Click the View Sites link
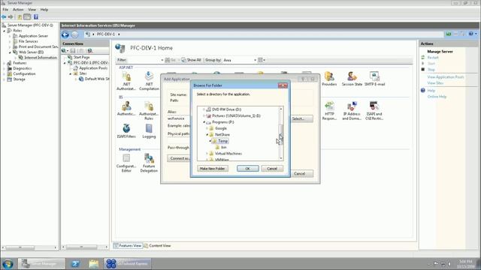The height and width of the screenshot is (270, 481). (x=435, y=83)
